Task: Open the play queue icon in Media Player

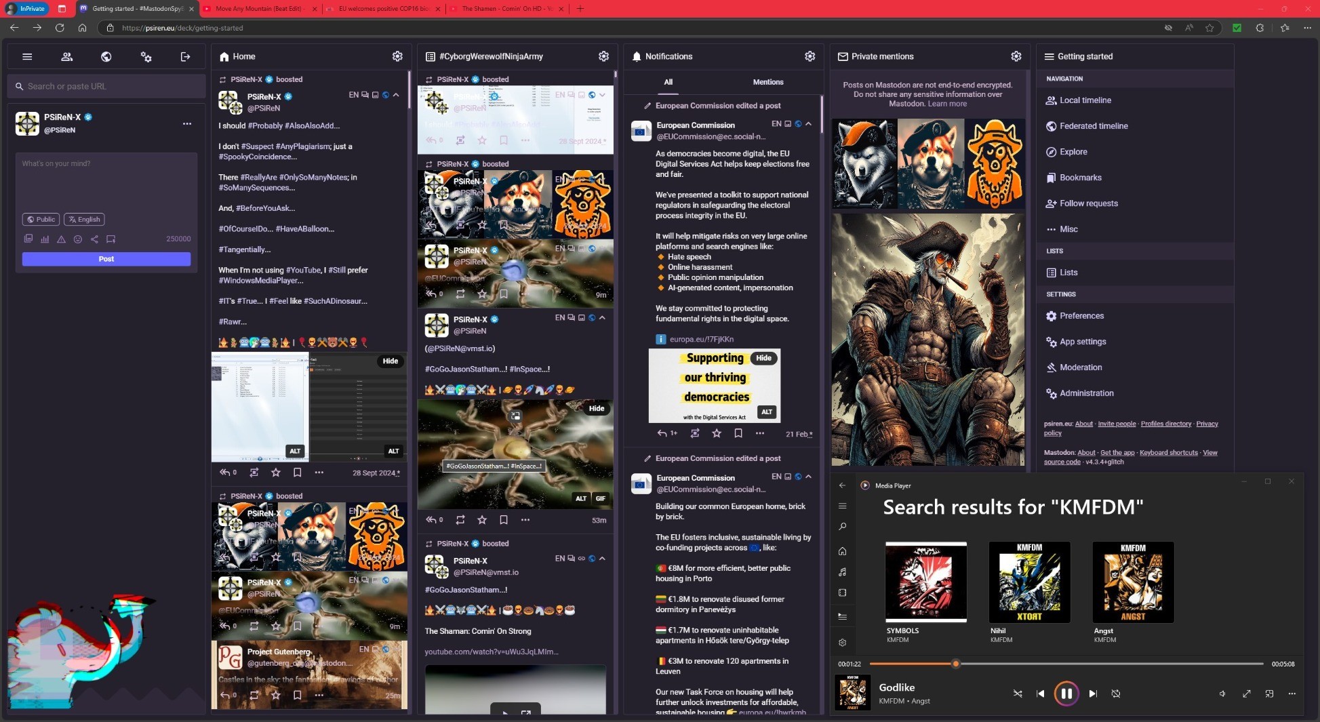Action: coord(842,616)
